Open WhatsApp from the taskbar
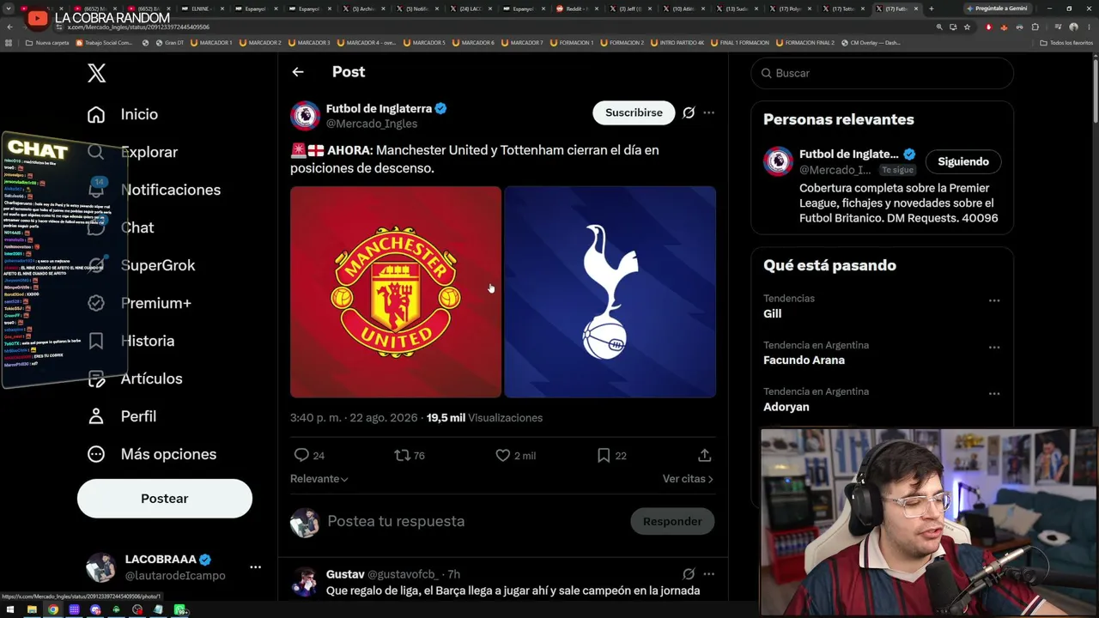The height and width of the screenshot is (618, 1099). point(179,610)
